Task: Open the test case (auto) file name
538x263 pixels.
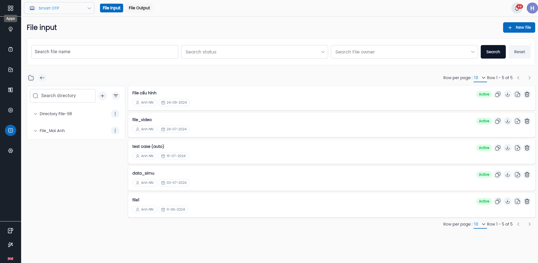Action: (148, 146)
